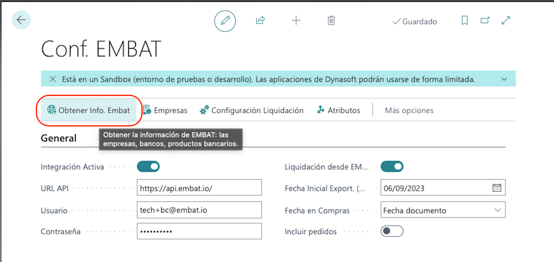
Task: Click the Usuario input field
Action: 200,210
